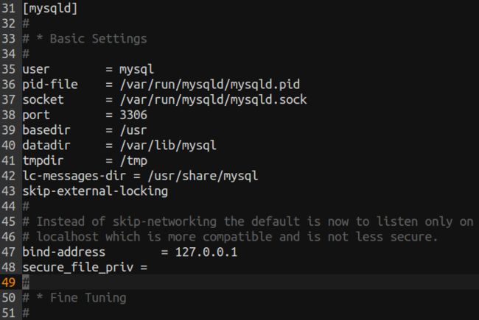Screen dimensions: 479x320
Task: Click the mysqld.sock socket path
Action: (x=213, y=100)
